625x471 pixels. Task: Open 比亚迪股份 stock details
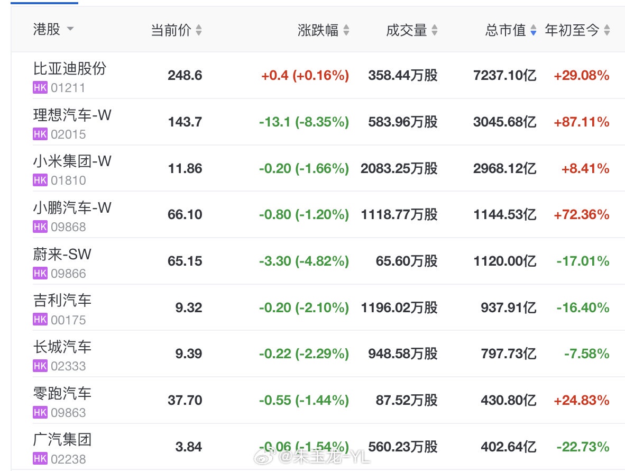pos(70,68)
